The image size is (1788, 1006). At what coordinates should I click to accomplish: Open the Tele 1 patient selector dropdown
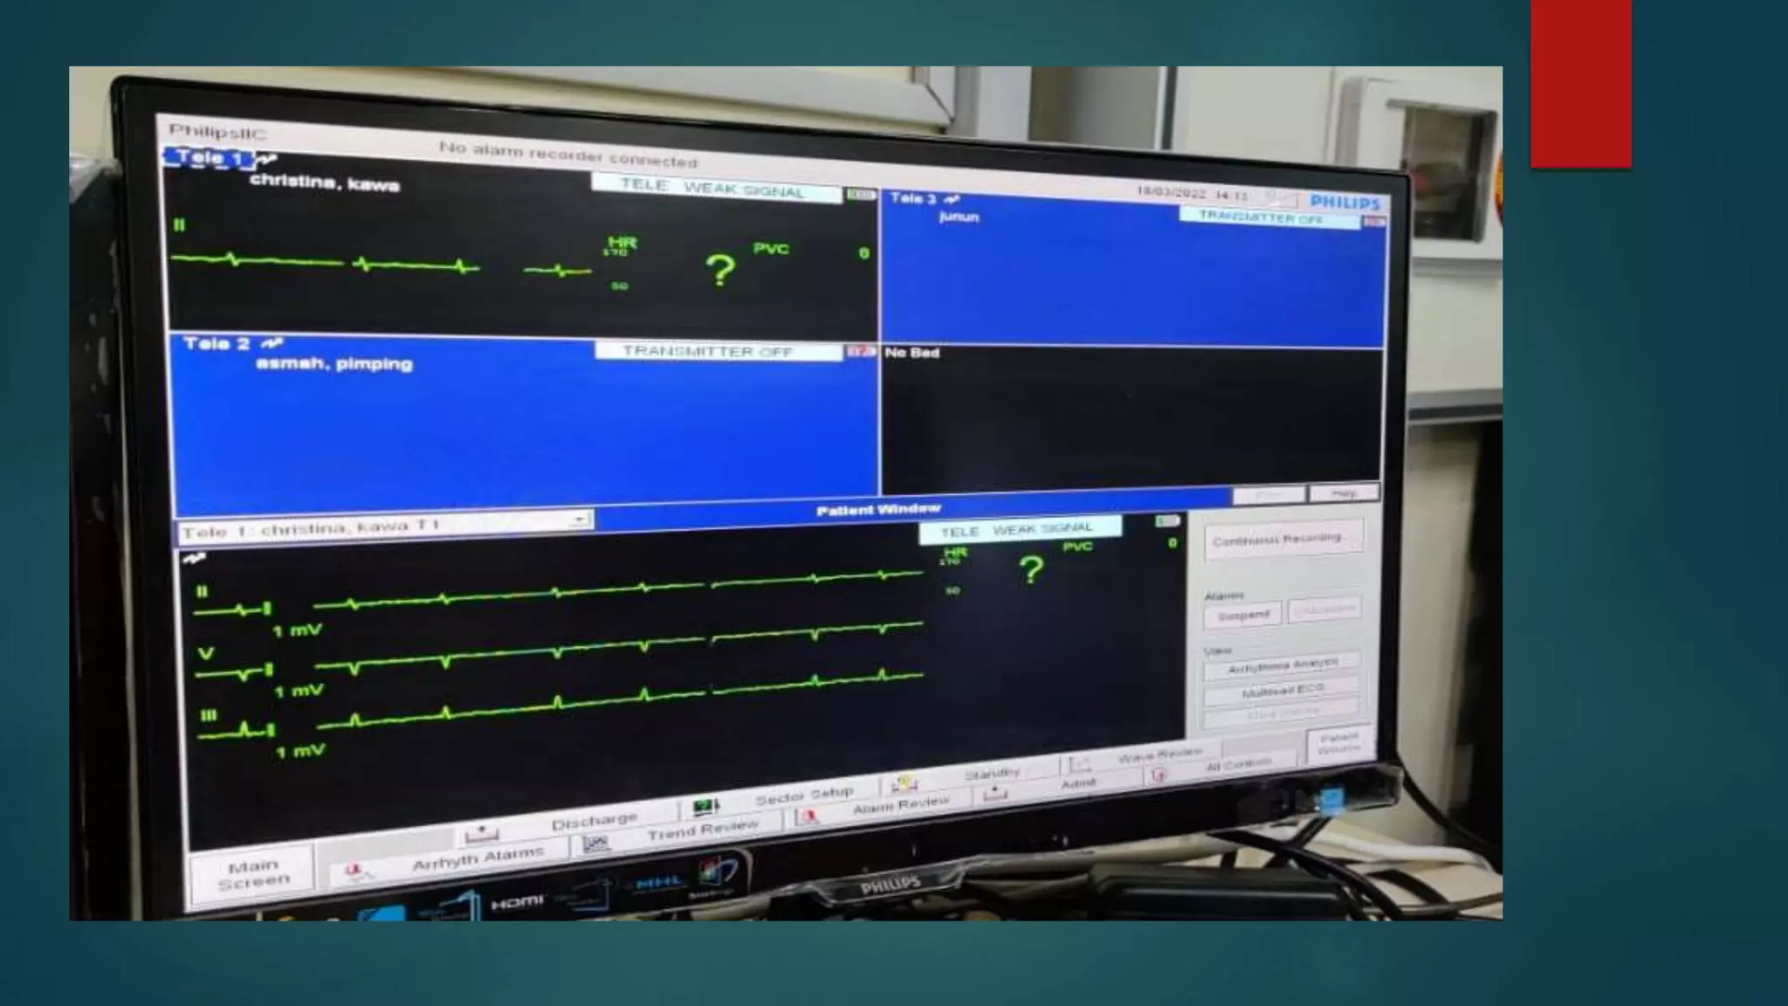[578, 520]
